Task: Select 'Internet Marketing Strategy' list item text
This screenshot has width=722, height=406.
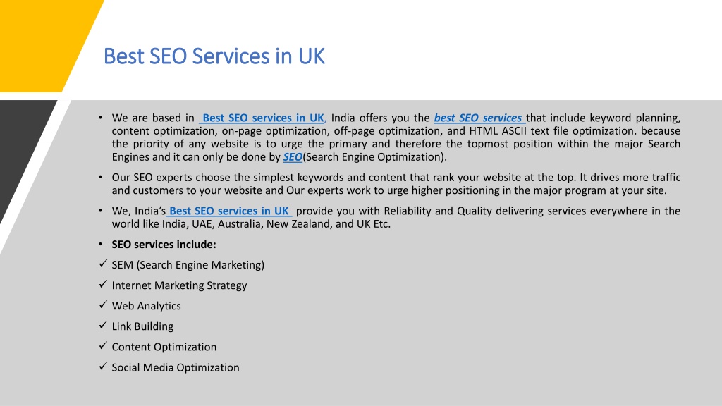Action: (179, 285)
